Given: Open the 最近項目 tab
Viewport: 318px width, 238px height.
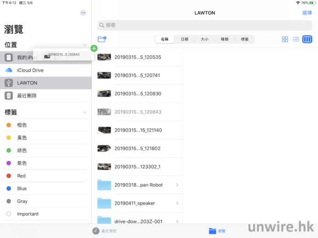Looking at the screenshot, I should click(x=104, y=231).
